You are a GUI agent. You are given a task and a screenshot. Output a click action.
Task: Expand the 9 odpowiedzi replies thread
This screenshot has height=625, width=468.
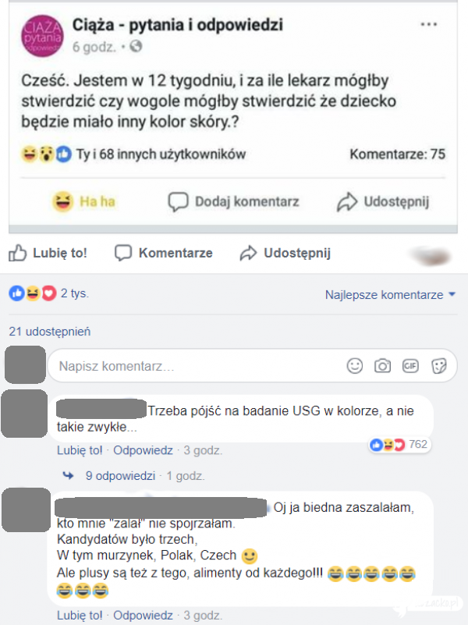(120, 476)
